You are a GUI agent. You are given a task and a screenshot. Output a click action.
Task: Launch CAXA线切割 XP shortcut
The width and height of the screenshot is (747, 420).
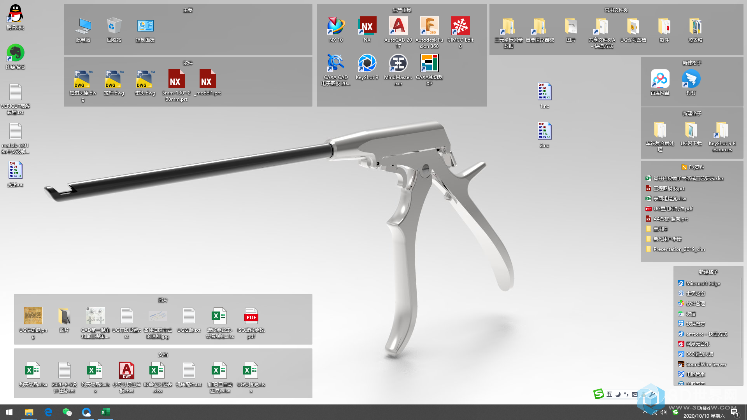coord(429,70)
